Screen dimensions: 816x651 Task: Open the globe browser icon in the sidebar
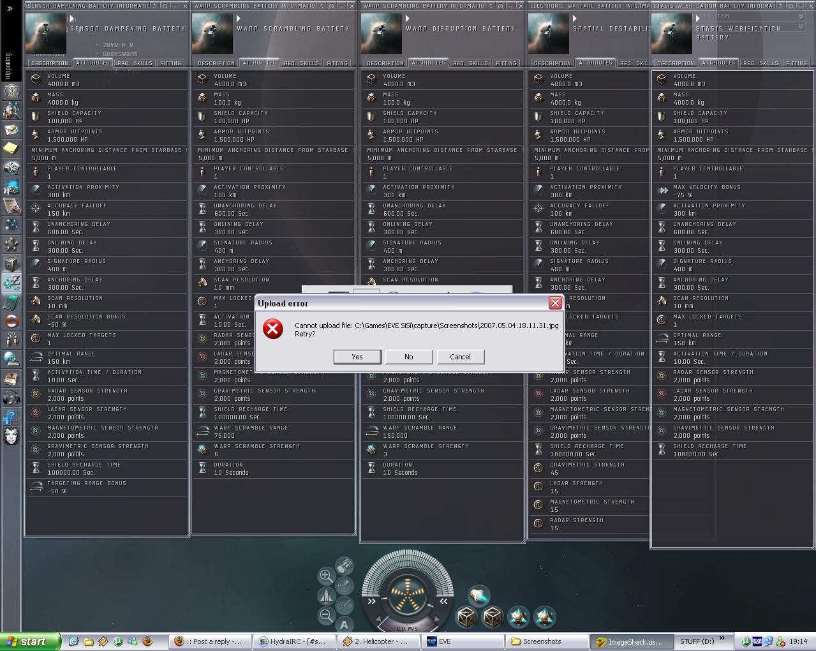(11, 359)
